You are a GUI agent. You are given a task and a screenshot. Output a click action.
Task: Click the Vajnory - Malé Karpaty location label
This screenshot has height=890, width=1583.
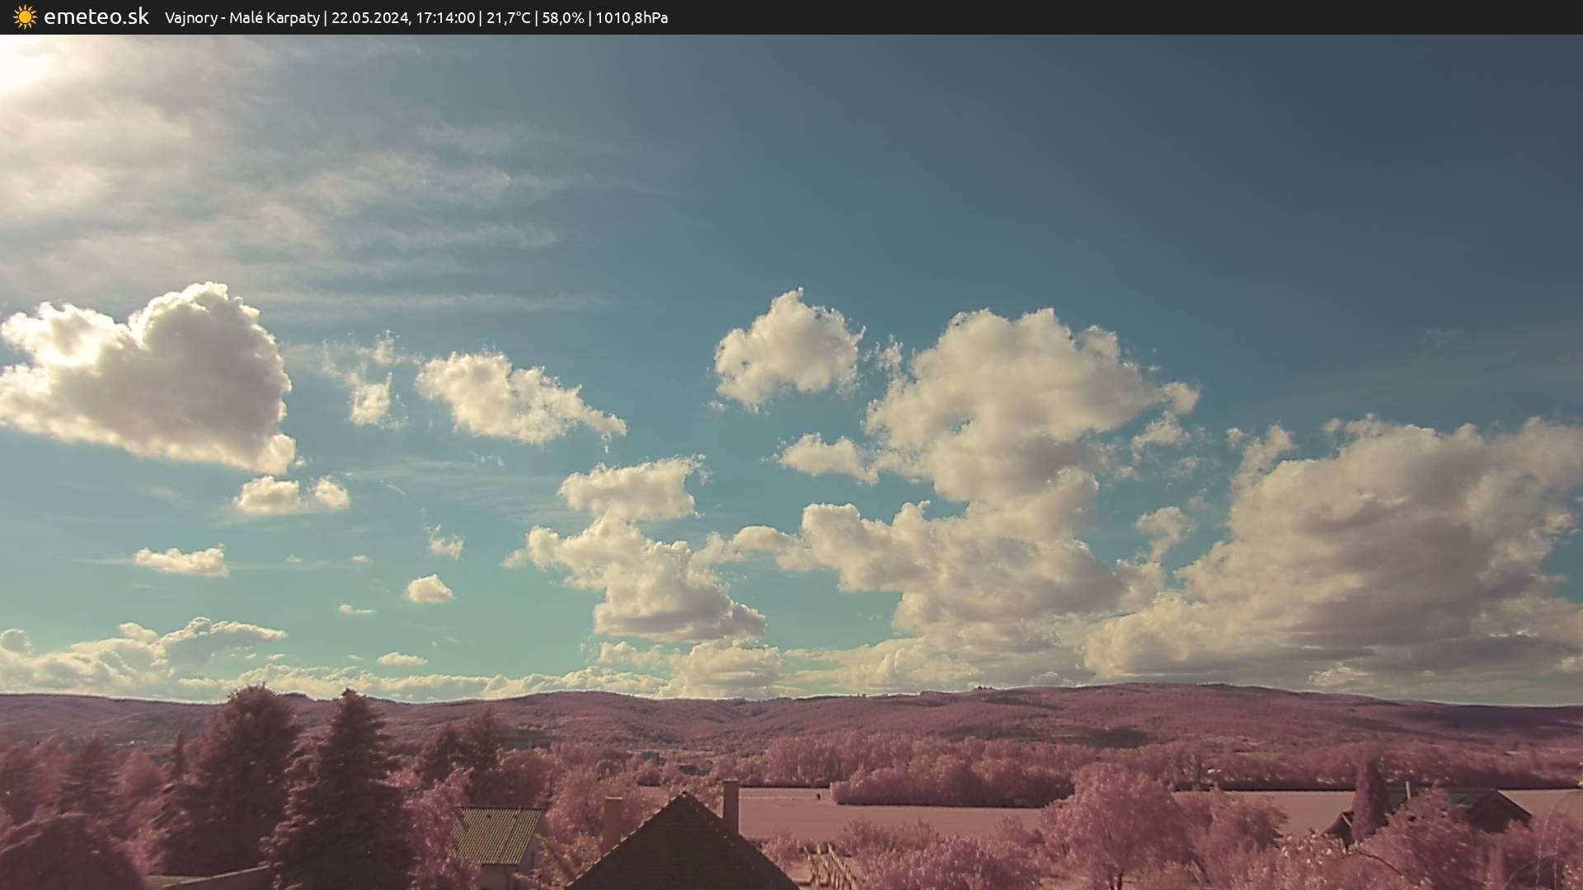click(242, 18)
